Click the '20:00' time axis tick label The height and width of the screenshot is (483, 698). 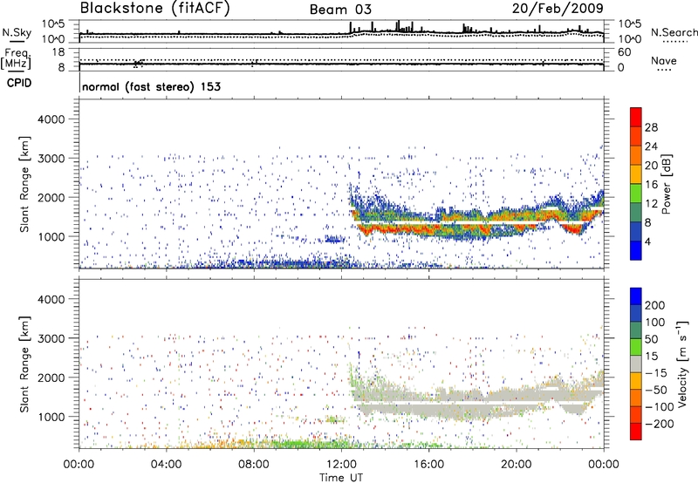[x=516, y=465]
